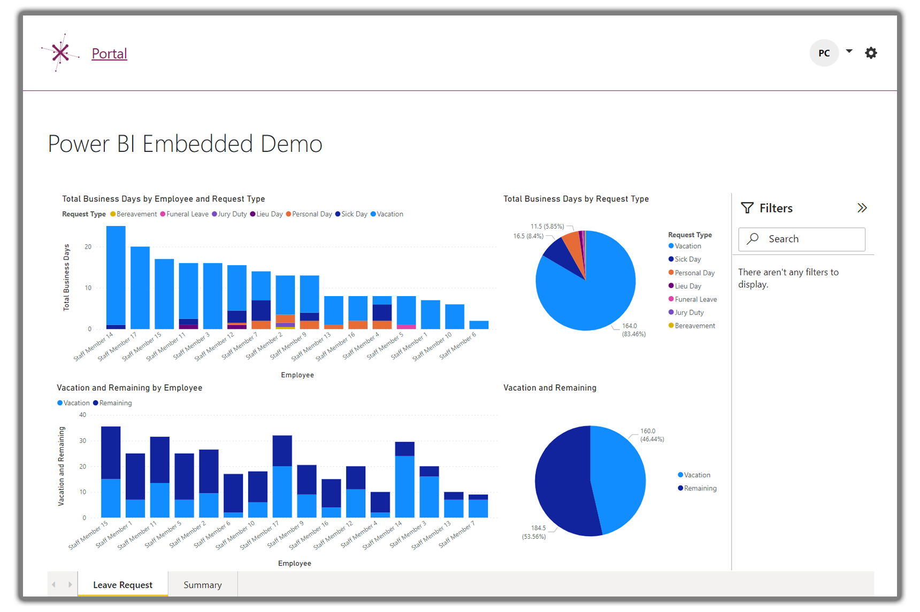Screen dimensions: 920x612
Task: Select Staff Member 17 bar in top chart
Action: click(140, 288)
